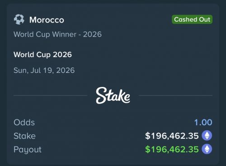Image resolution: width=226 pixels, height=166 pixels.
Task: Select the Cashed Out status badge
Action: [x=192, y=19]
